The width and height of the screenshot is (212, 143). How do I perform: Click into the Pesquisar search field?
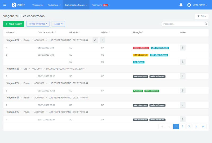coord(183,24)
